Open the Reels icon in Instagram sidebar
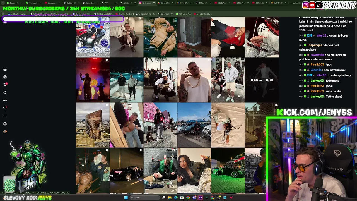 click(x=5, y=77)
